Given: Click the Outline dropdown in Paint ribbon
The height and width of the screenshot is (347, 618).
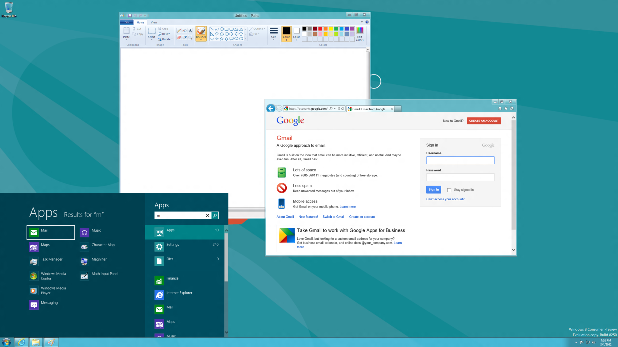Looking at the screenshot, I should [x=257, y=28].
